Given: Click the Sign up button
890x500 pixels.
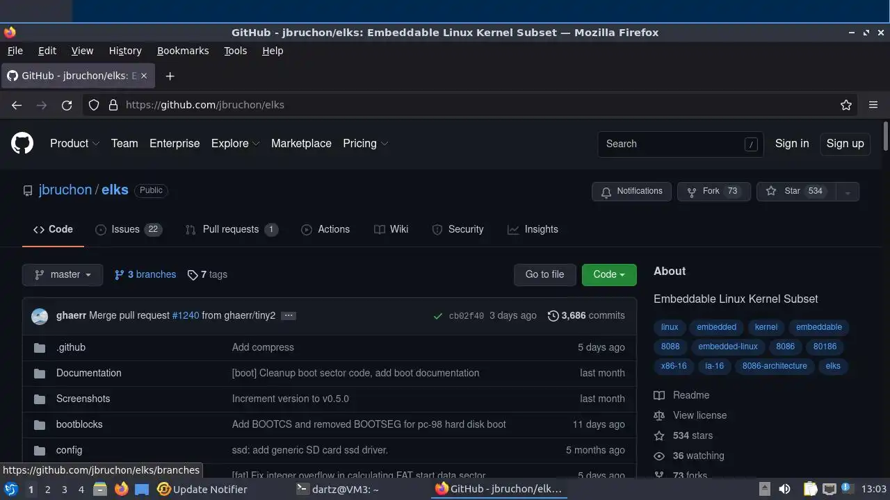Looking at the screenshot, I should coord(845,144).
